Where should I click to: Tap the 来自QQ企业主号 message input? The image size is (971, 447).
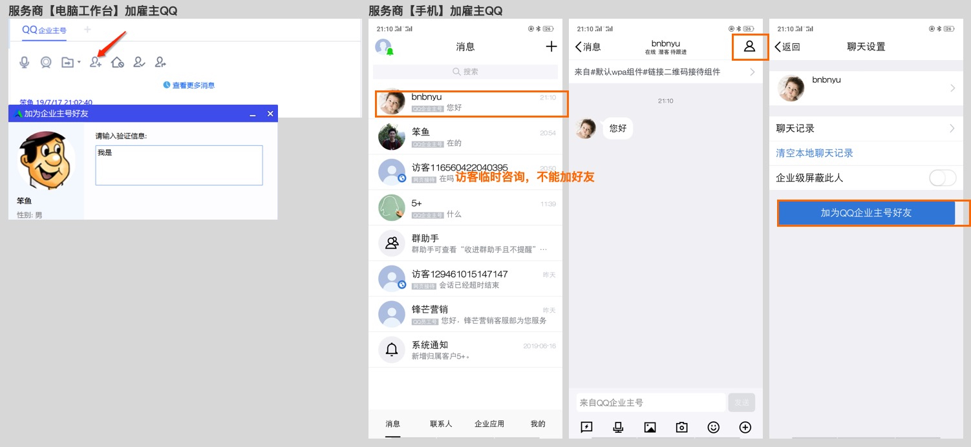(x=650, y=402)
